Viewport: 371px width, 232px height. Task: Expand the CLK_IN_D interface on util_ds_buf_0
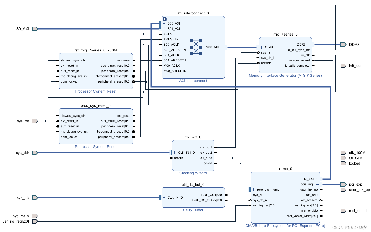coord(164,197)
